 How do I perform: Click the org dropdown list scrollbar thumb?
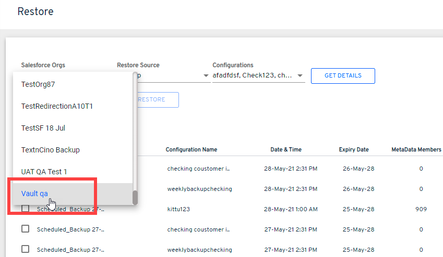click(x=135, y=197)
